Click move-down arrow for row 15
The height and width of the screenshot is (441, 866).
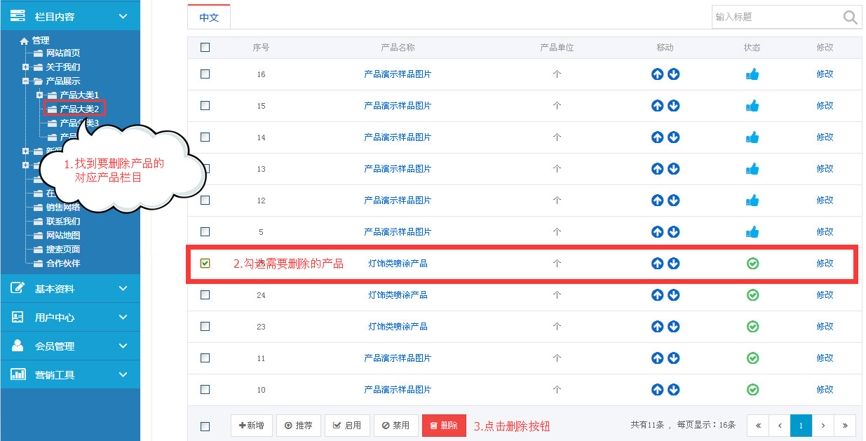[674, 106]
